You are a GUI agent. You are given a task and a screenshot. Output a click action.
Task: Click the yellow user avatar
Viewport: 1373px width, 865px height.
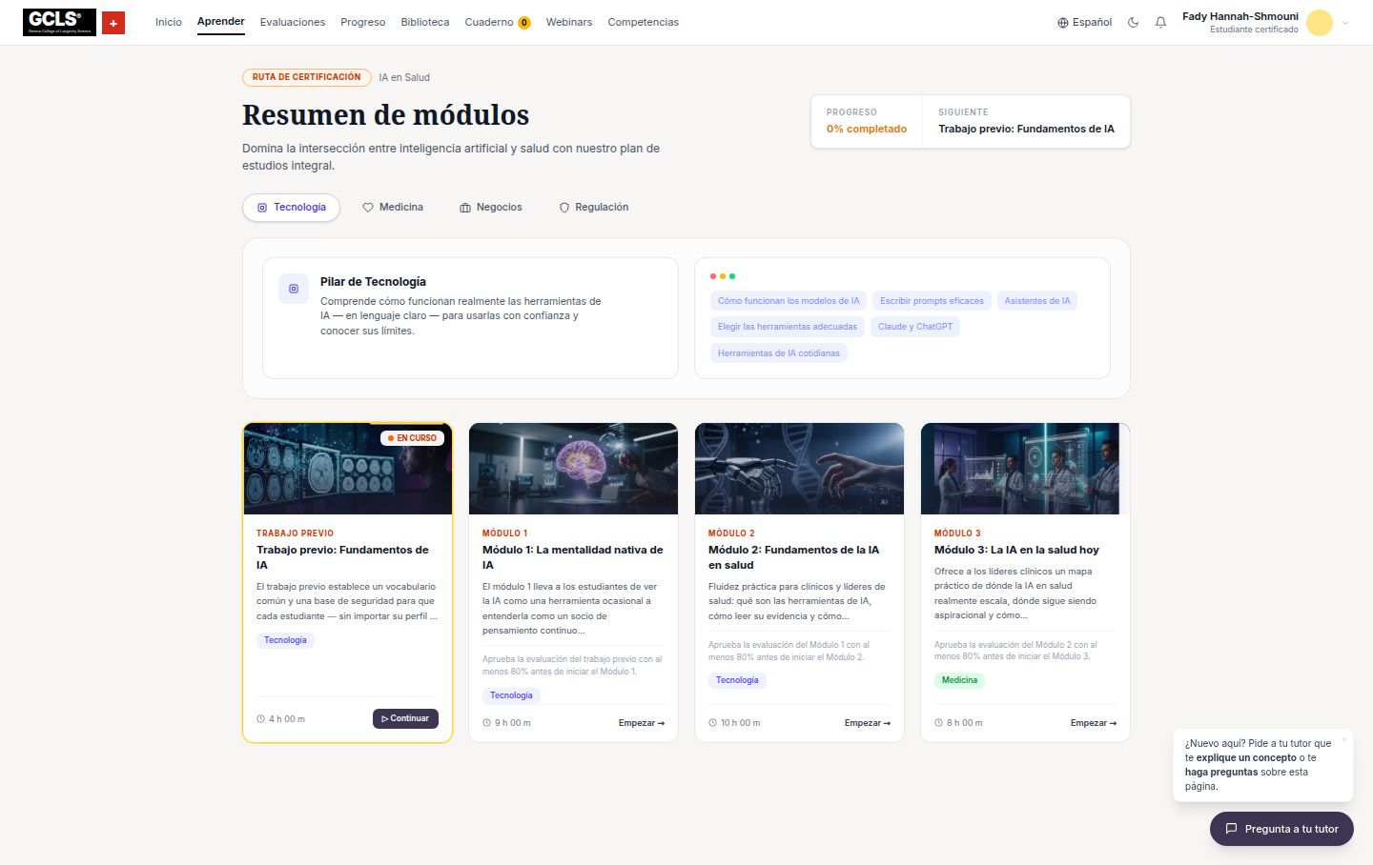[x=1320, y=23]
